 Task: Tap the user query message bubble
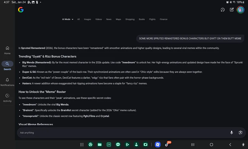[x=190, y=38]
